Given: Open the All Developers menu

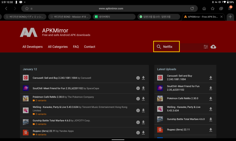Looking at the screenshot, I should point(32,47).
